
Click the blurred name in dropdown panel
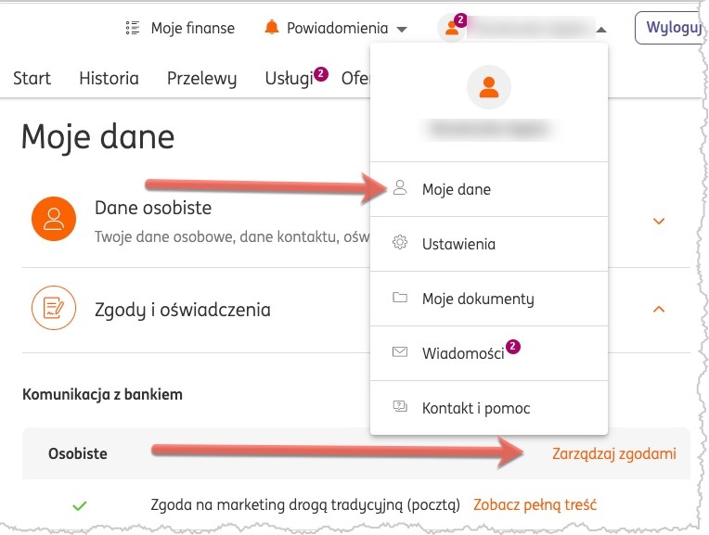pos(489,130)
